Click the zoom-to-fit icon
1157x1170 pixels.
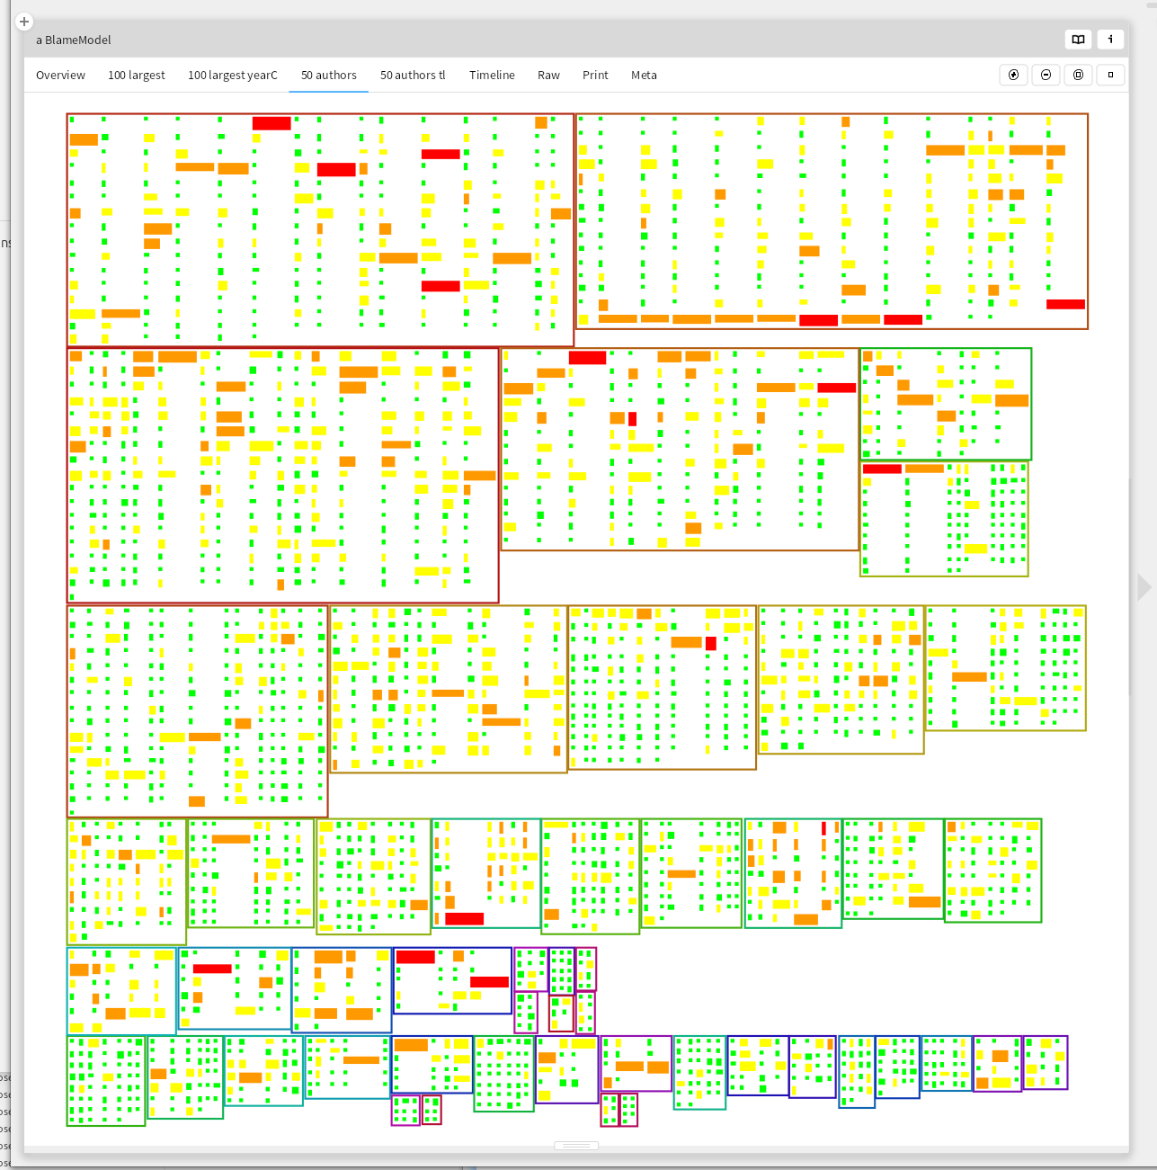tap(1078, 75)
